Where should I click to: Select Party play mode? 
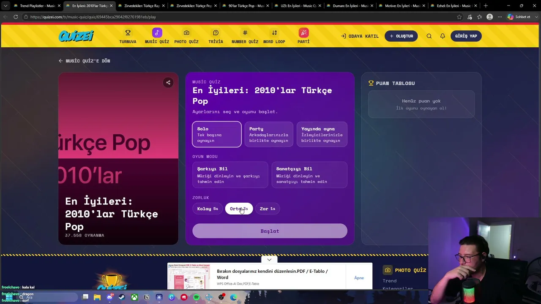[269, 134]
